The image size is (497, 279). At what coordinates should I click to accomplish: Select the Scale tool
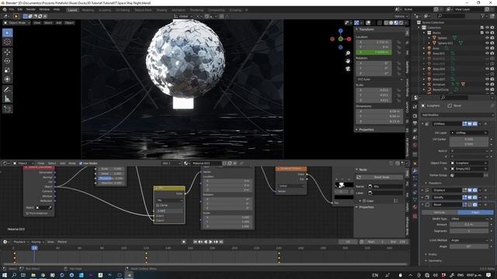tap(7, 71)
